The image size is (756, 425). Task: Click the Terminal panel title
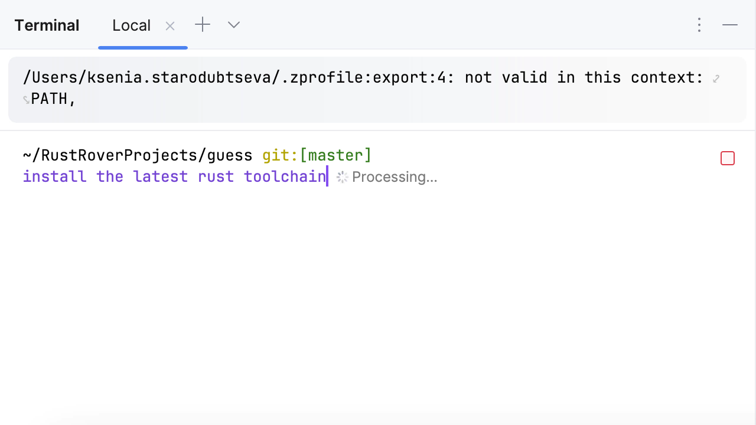[x=47, y=25]
